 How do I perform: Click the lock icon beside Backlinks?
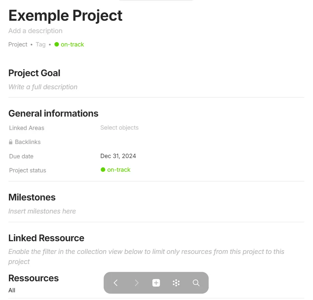[11, 142]
